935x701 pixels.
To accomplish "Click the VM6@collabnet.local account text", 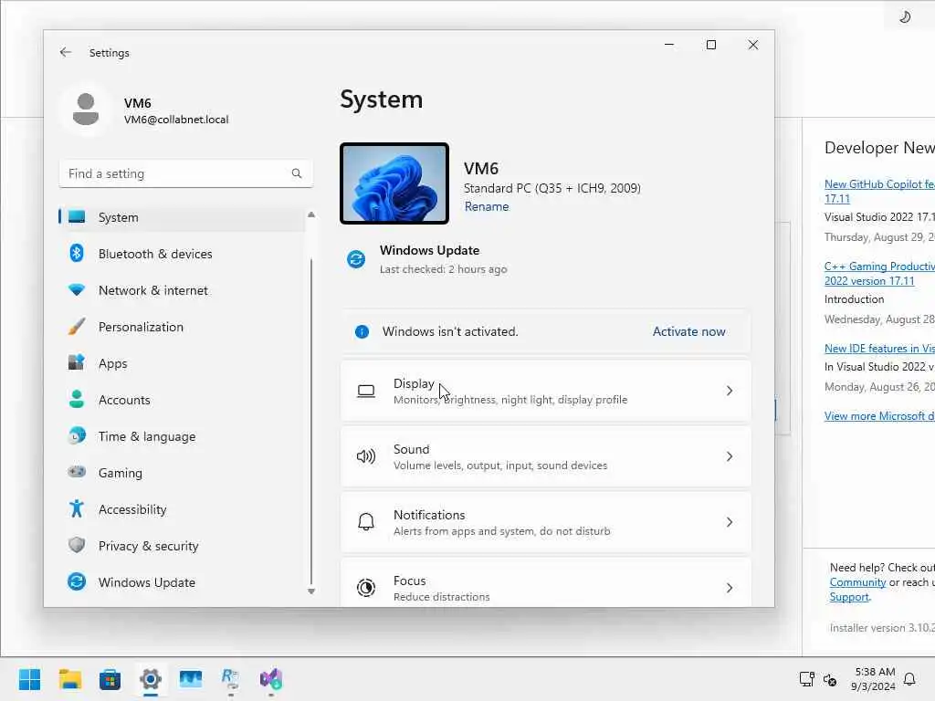I will click(x=176, y=120).
